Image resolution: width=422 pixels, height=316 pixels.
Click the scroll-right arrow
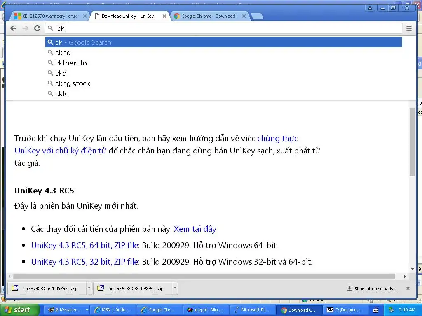tap(405, 276)
